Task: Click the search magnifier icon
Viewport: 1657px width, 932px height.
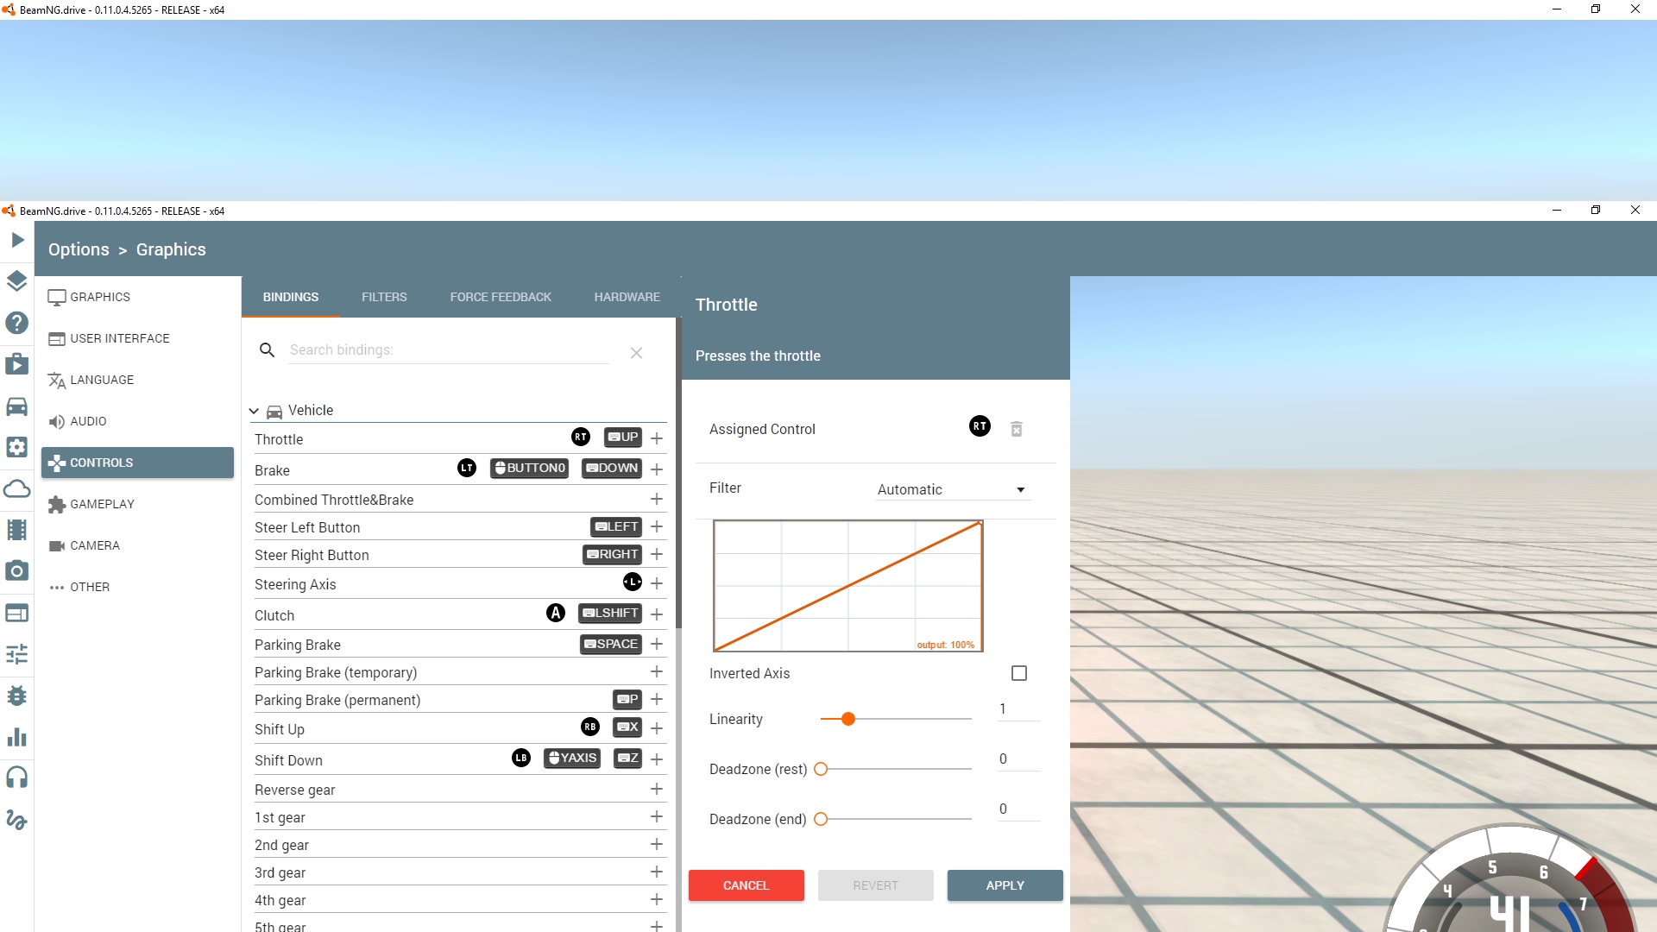Action: (268, 350)
